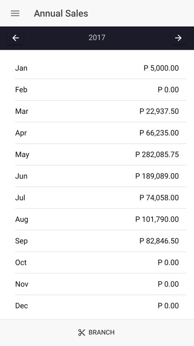Open the hamburger navigation menu
Viewport: 194px width, 346px height.
(x=15, y=13)
